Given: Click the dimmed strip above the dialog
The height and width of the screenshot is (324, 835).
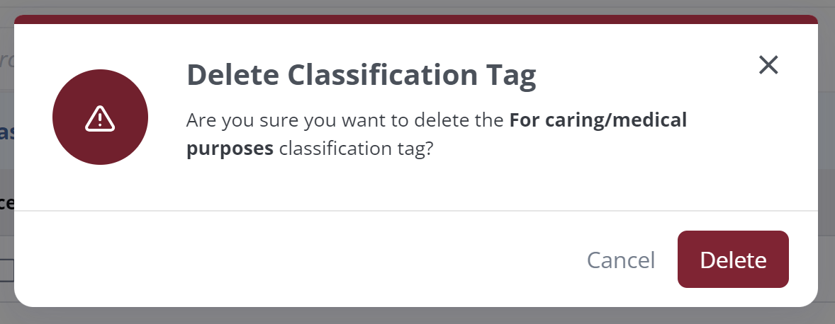Looking at the screenshot, I should (417, 7).
